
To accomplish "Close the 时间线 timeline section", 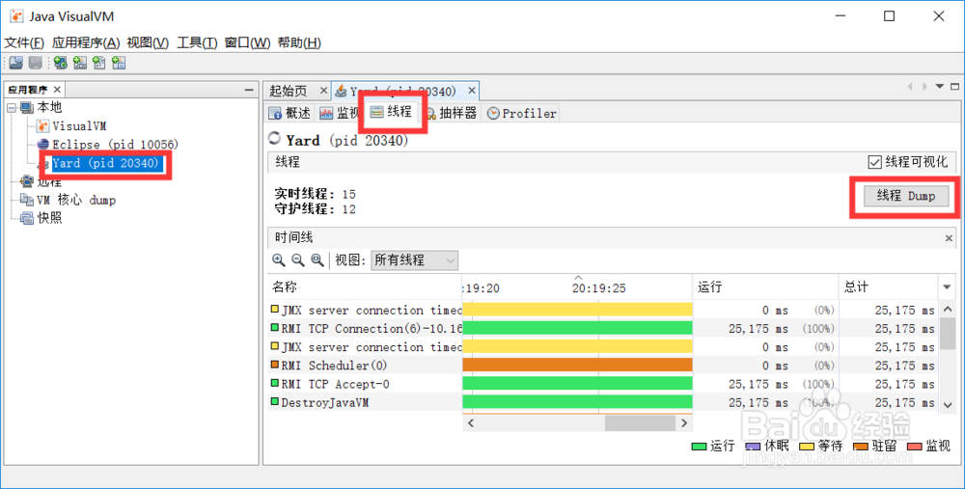I will pos(949,238).
